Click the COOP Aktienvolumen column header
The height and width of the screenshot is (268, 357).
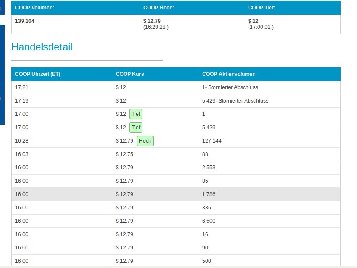click(x=229, y=74)
